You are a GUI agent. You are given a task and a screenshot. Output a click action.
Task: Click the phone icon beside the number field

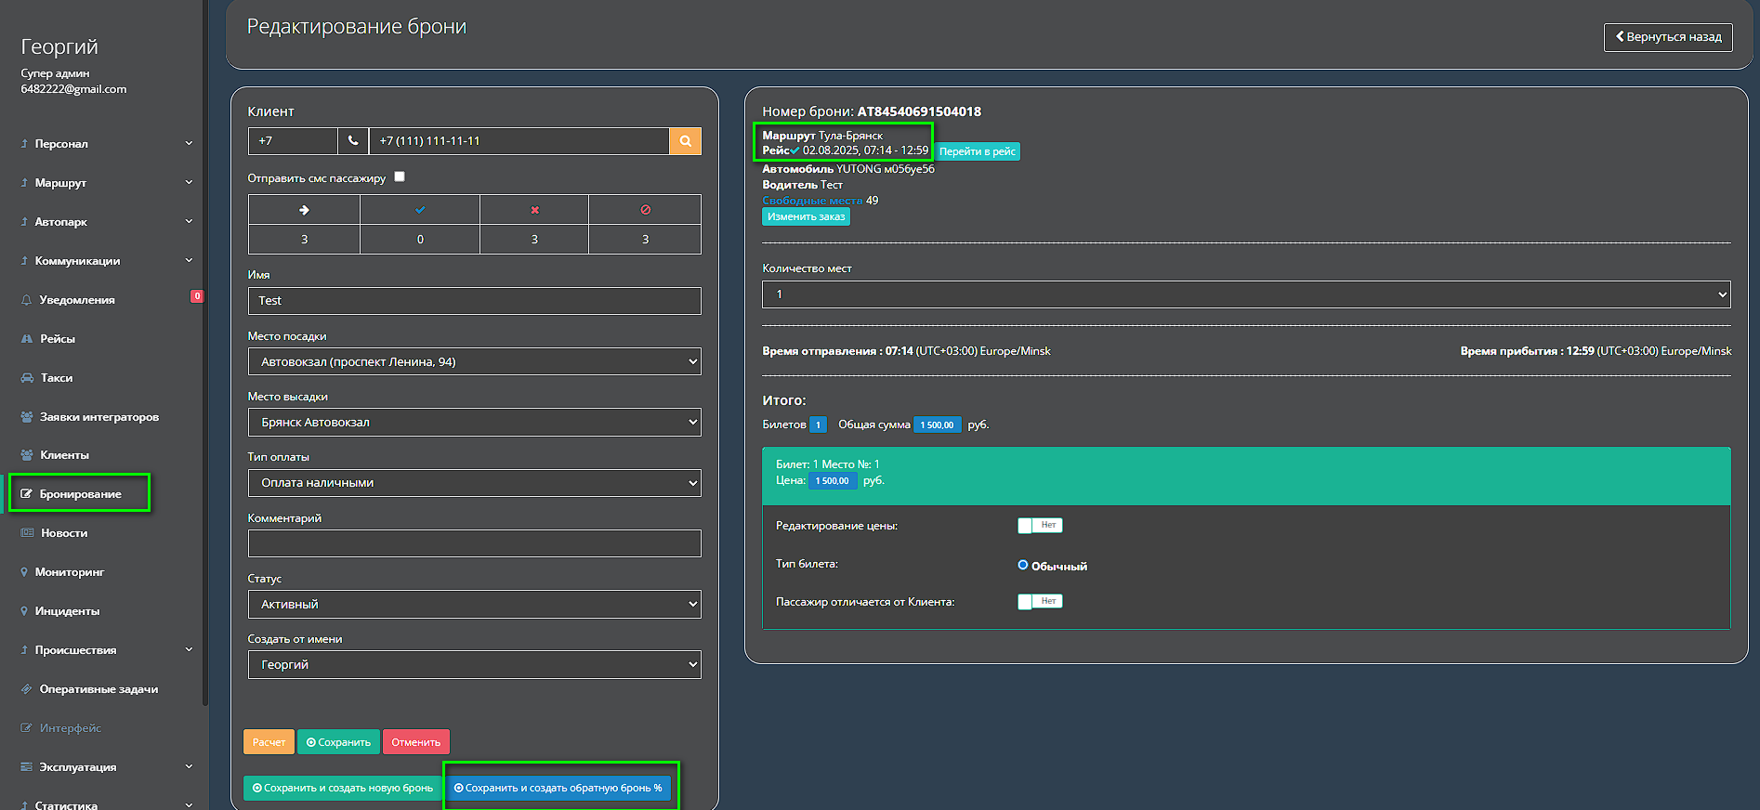click(353, 141)
